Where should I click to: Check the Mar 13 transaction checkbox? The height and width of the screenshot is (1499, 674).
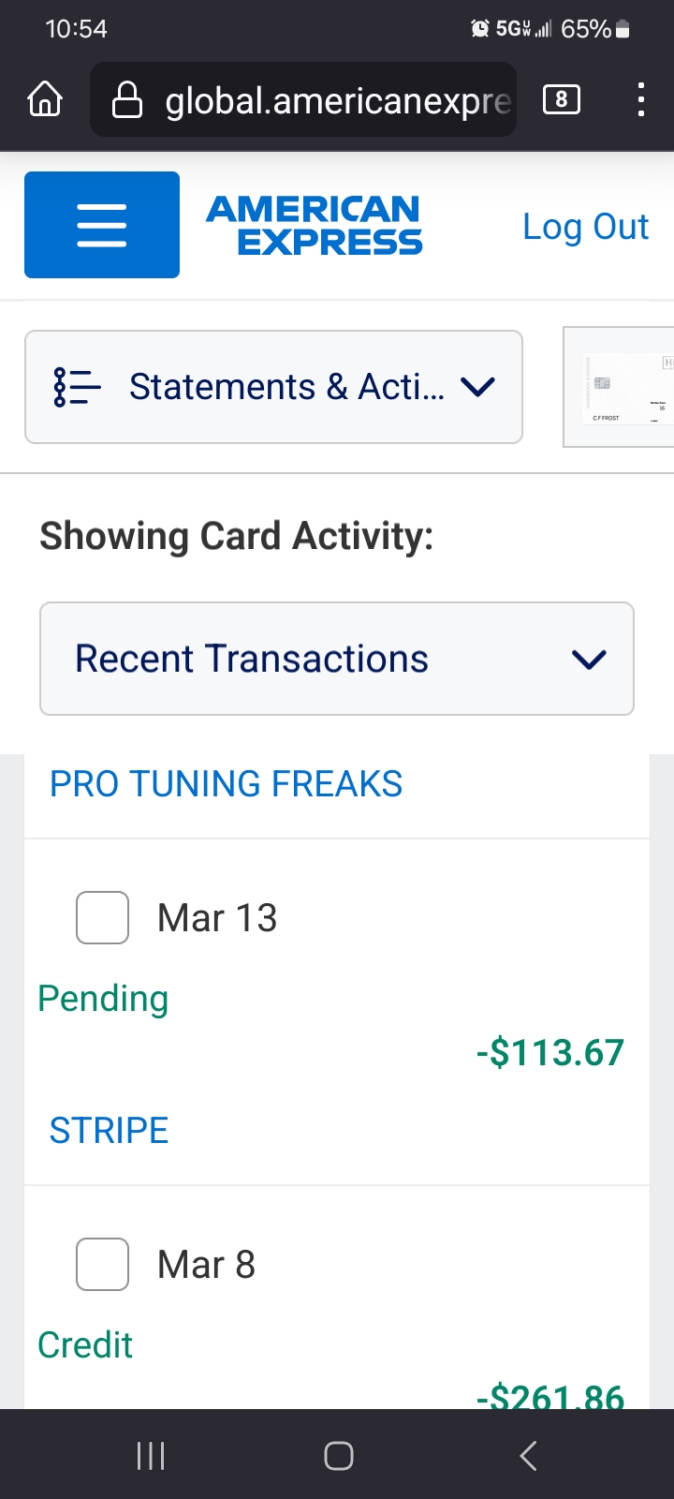click(102, 917)
